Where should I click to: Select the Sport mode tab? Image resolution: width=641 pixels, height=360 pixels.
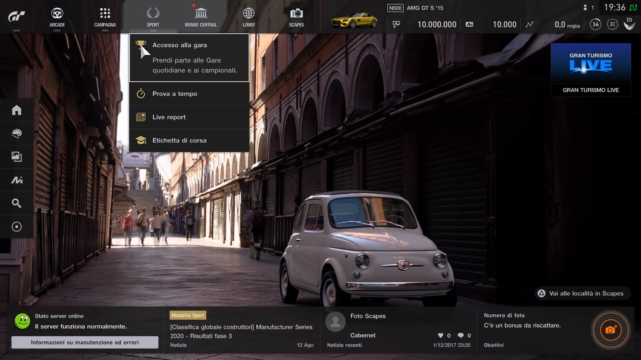coord(153,17)
